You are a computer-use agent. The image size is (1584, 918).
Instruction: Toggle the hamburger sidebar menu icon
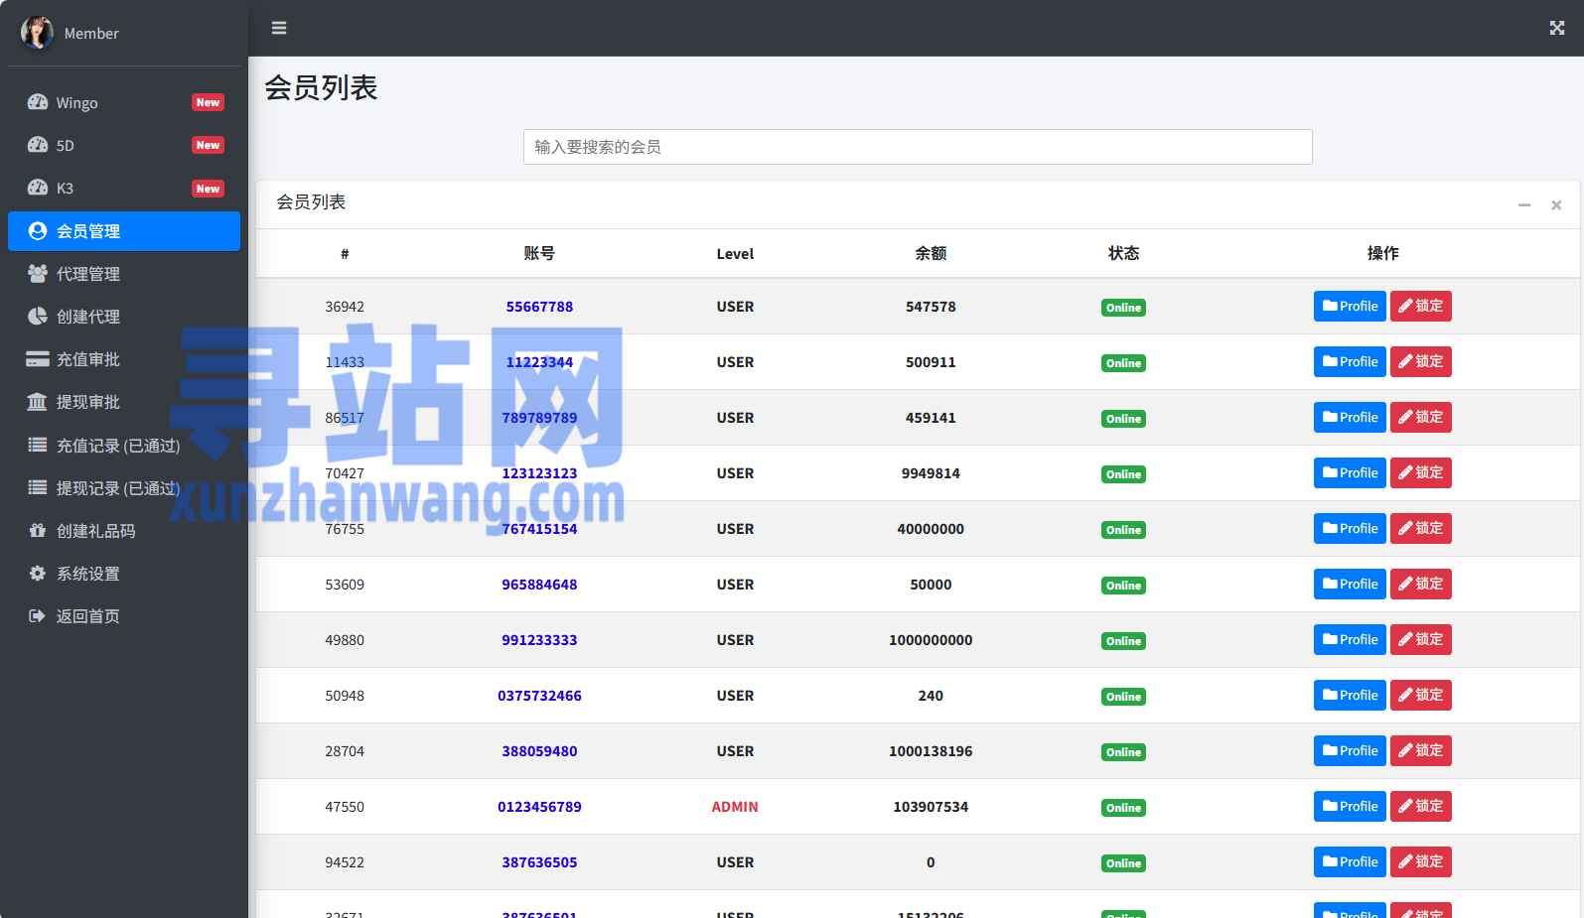tap(279, 28)
